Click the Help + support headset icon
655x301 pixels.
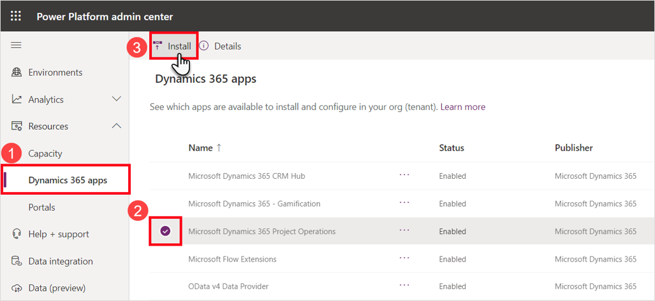(17, 234)
